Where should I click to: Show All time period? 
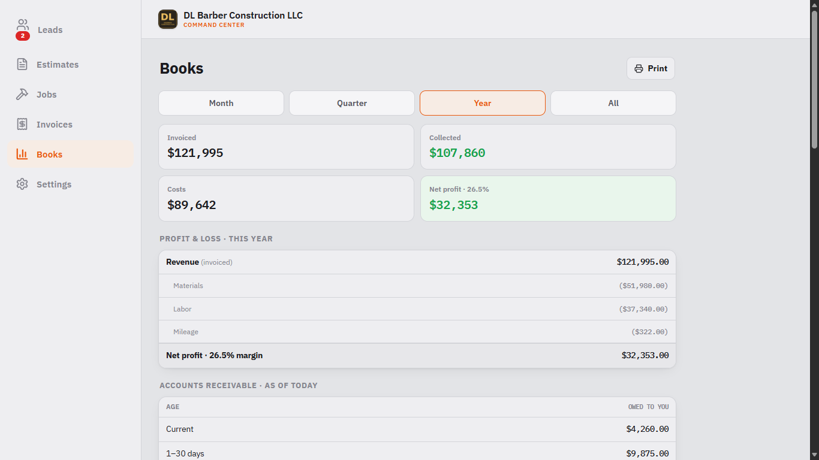pyautogui.click(x=613, y=103)
